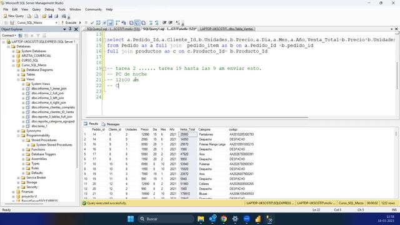Select the dbo.informe_2_full_join view
Image resolution: width=400 pixels, height=225 pixels.
[x=47, y=93]
